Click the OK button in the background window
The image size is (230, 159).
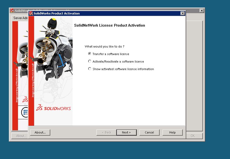click(193, 136)
